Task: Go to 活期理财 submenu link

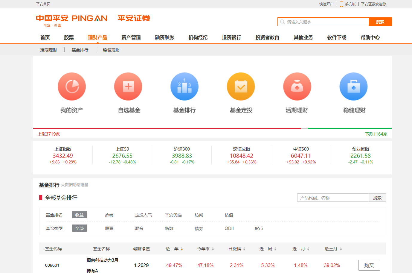Action: point(48,50)
